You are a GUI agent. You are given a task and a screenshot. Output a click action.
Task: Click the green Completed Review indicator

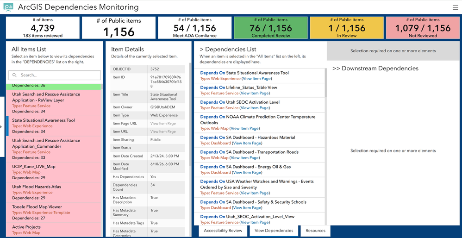[271, 28]
